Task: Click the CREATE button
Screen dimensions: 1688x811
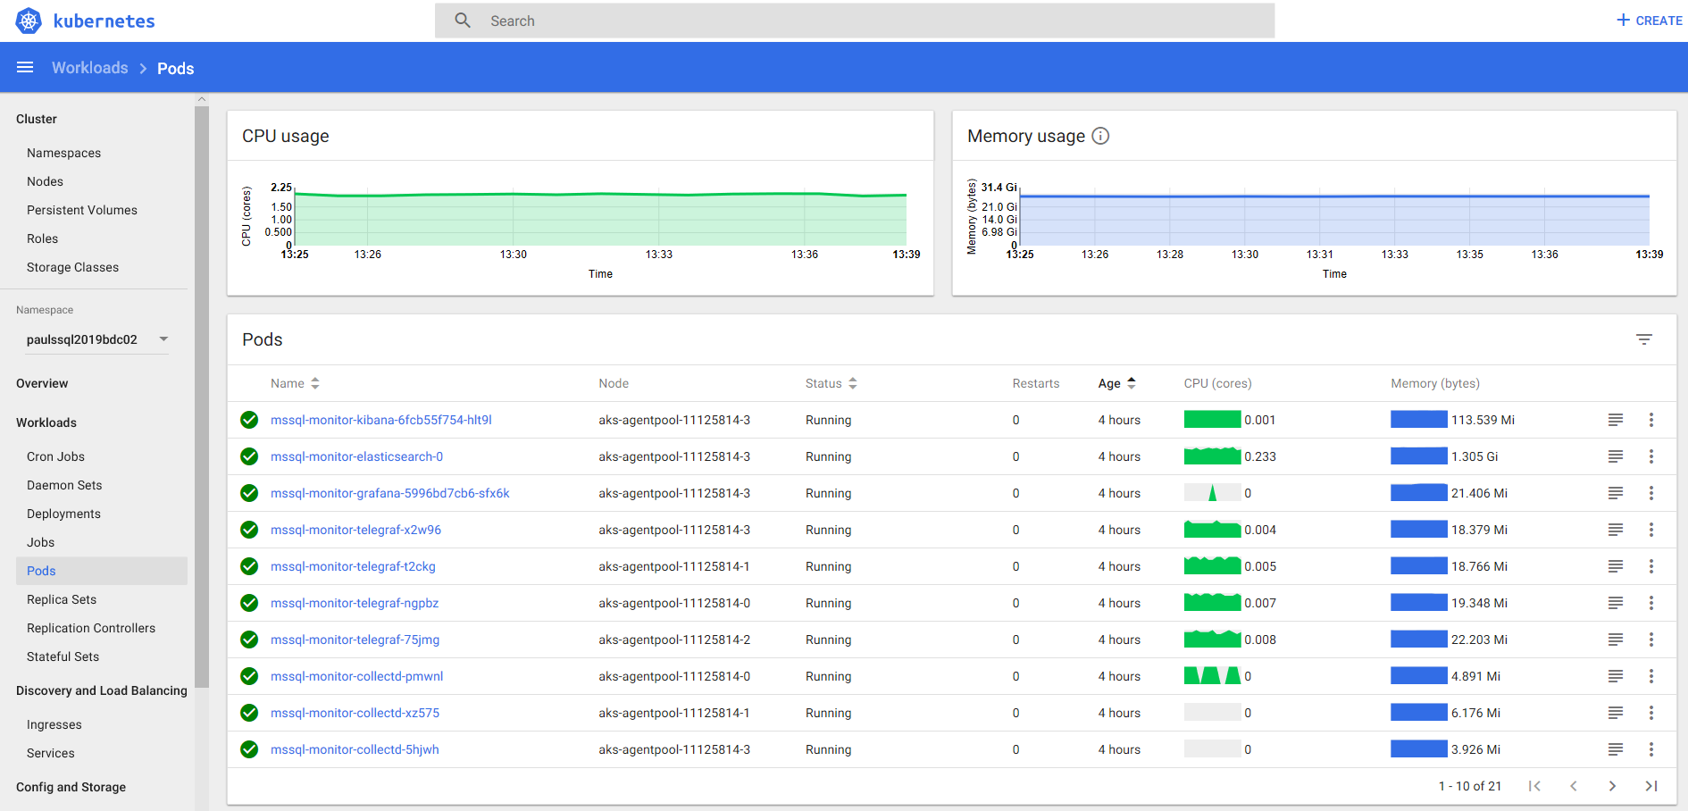Action: [x=1649, y=21]
